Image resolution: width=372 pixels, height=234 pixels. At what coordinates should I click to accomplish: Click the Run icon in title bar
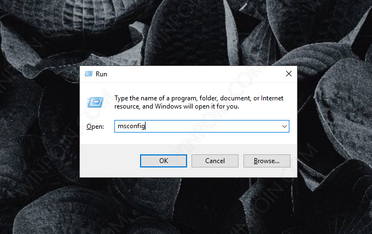pyautogui.click(x=89, y=74)
